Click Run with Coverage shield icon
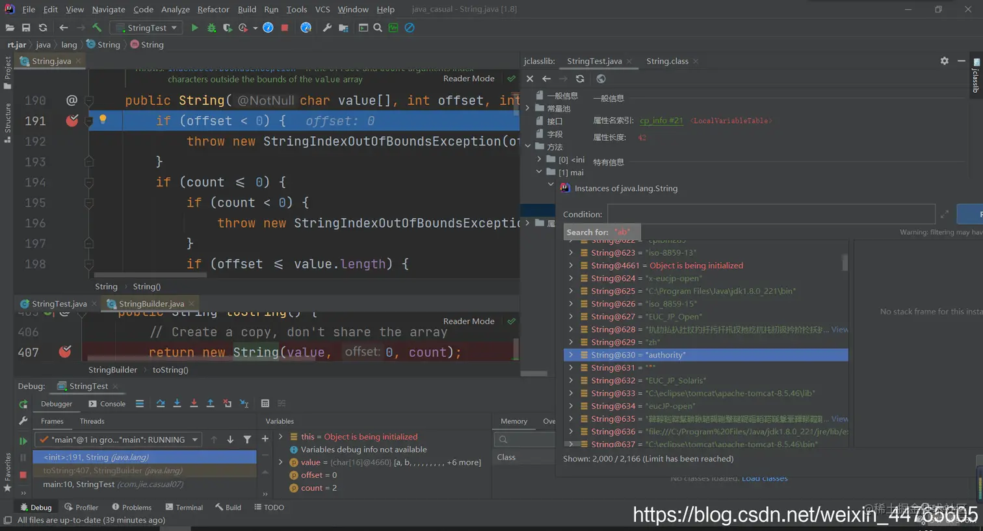The height and width of the screenshot is (531, 983). pos(227,28)
